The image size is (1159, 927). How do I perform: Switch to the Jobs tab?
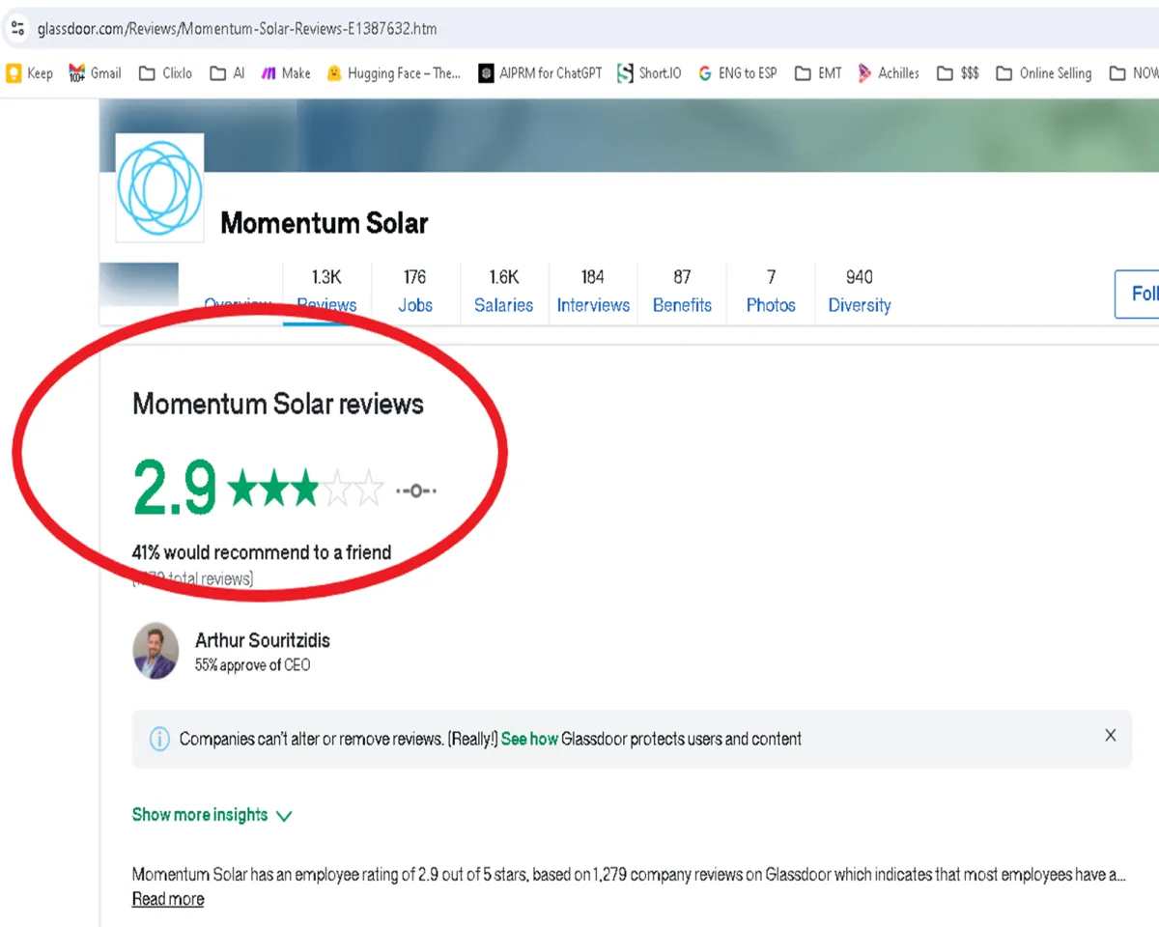415,291
